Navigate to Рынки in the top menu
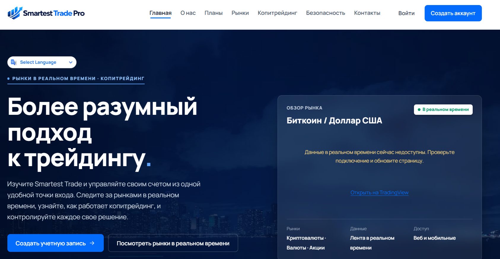Viewport: 500px width, 259px height. coord(240,13)
